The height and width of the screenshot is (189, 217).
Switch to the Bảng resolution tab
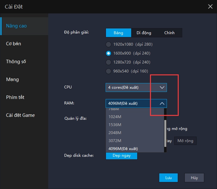coord(118,33)
